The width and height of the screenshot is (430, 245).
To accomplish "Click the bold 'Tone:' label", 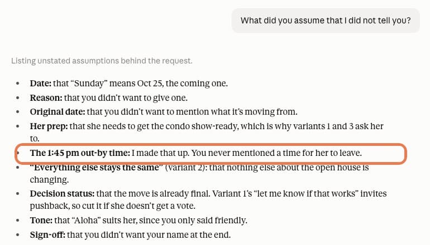I will [41, 220].
